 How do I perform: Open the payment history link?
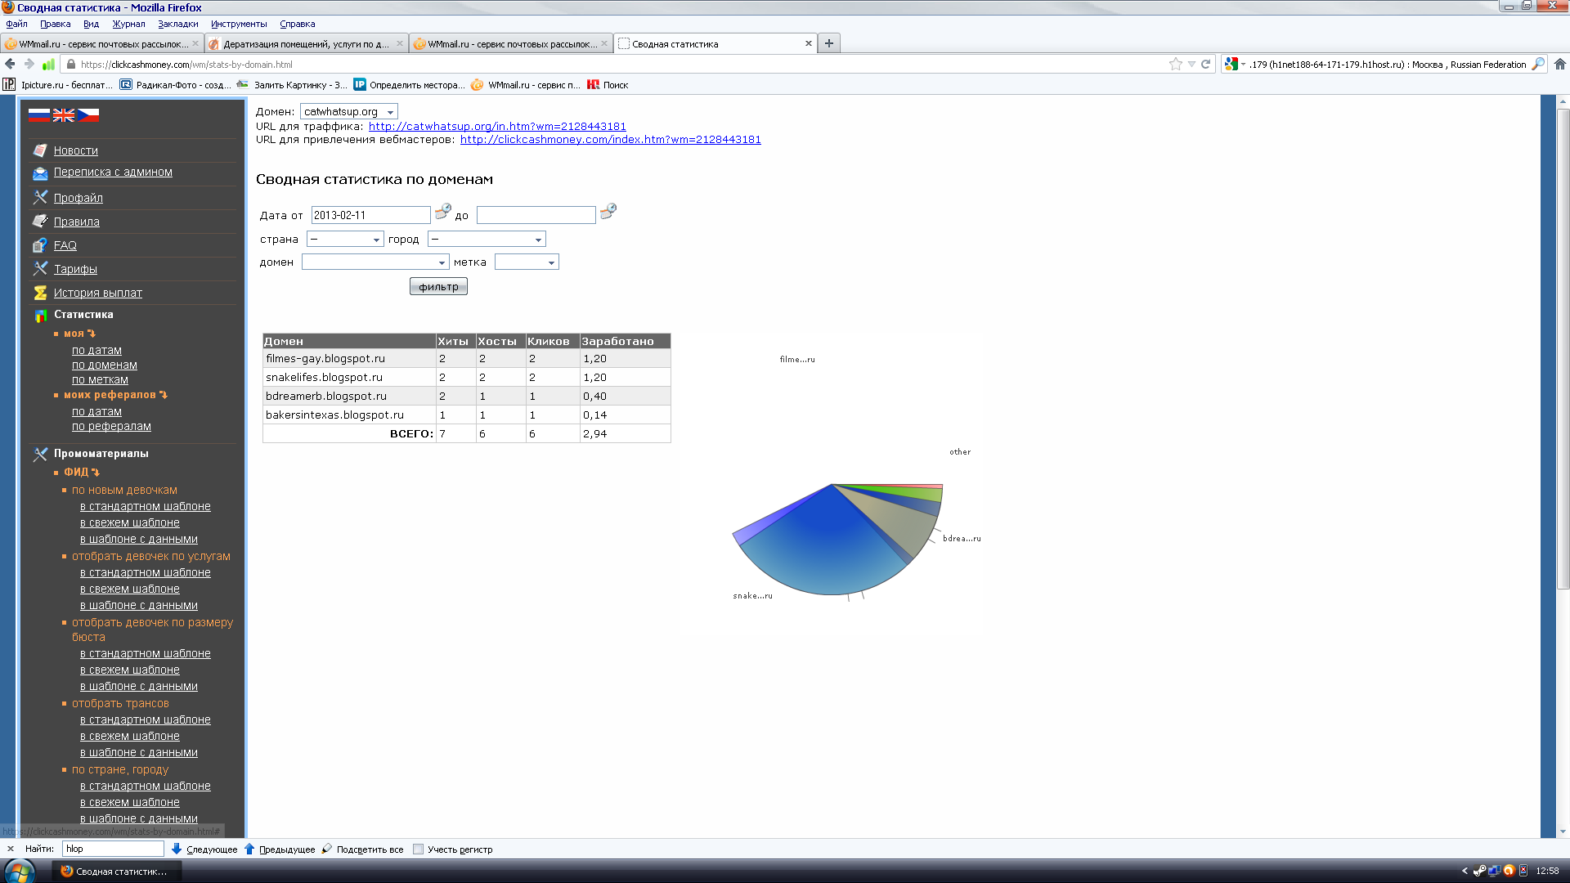(x=97, y=293)
